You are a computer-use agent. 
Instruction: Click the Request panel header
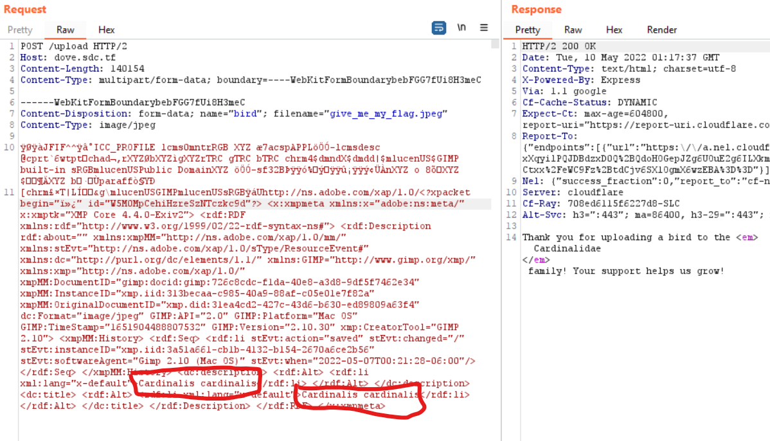click(x=25, y=9)
